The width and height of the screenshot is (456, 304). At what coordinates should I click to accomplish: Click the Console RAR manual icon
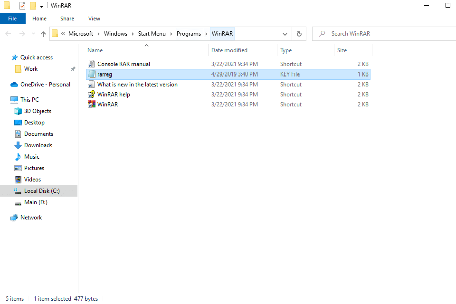(92, 64)
